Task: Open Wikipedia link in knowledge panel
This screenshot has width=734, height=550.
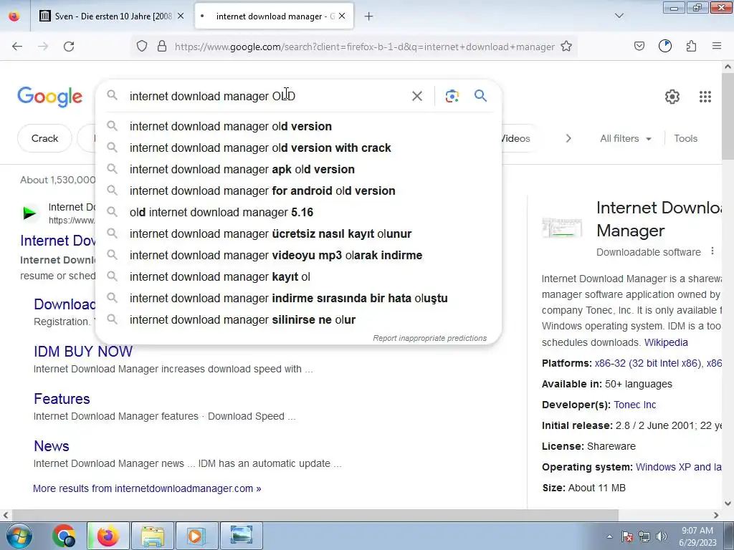Action: (666, 342)
